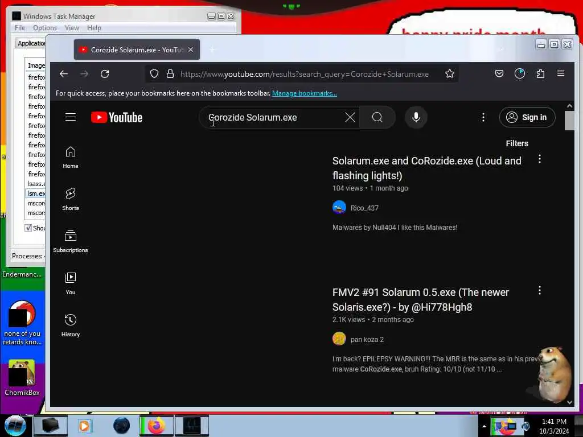
Task: Open the tracking protection shield icon
Action: tap(154, 74)
